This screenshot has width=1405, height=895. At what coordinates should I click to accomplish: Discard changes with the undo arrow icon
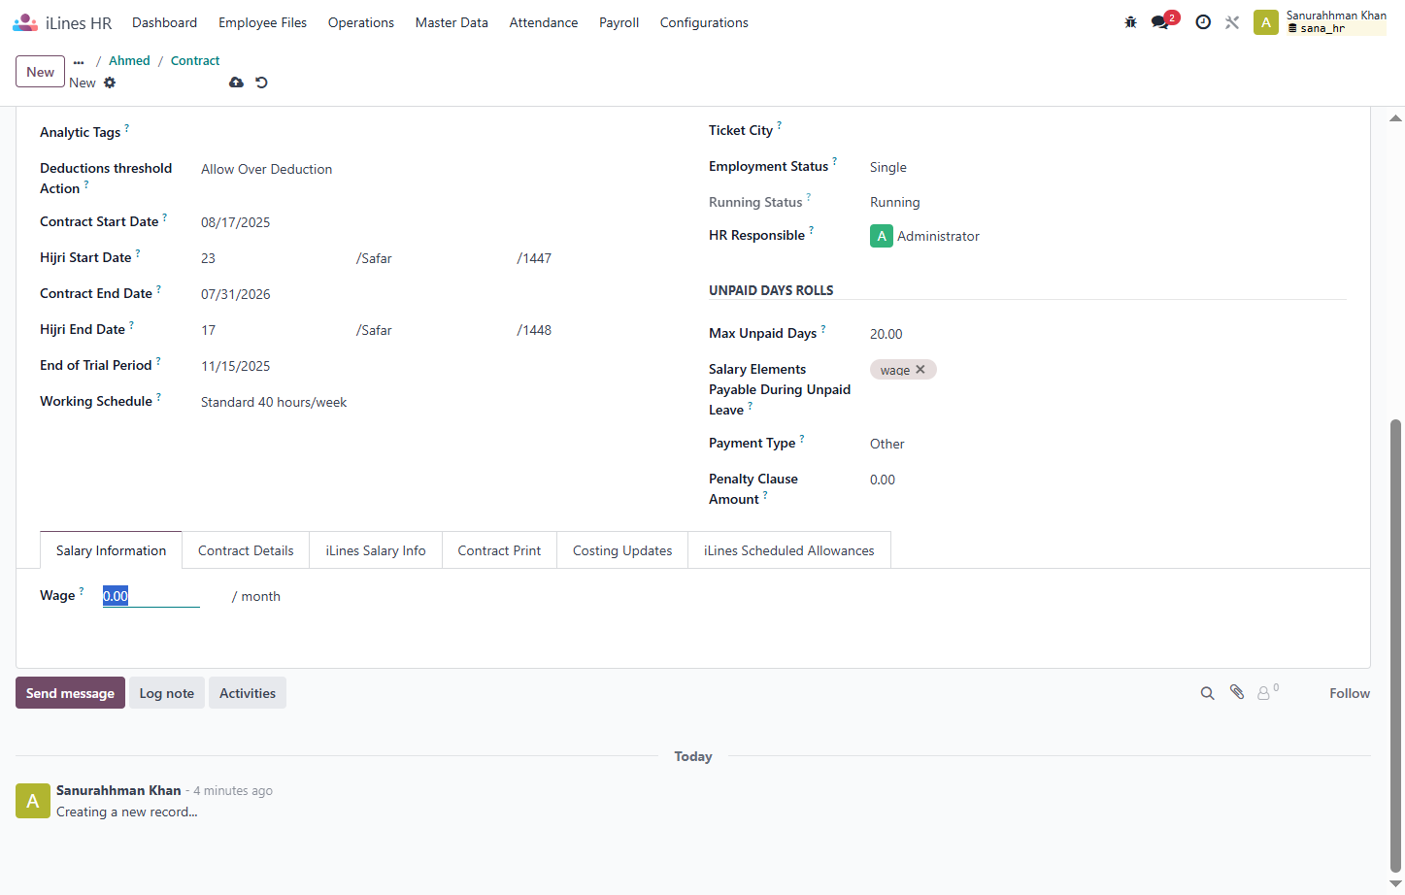(x=261, y=83)
